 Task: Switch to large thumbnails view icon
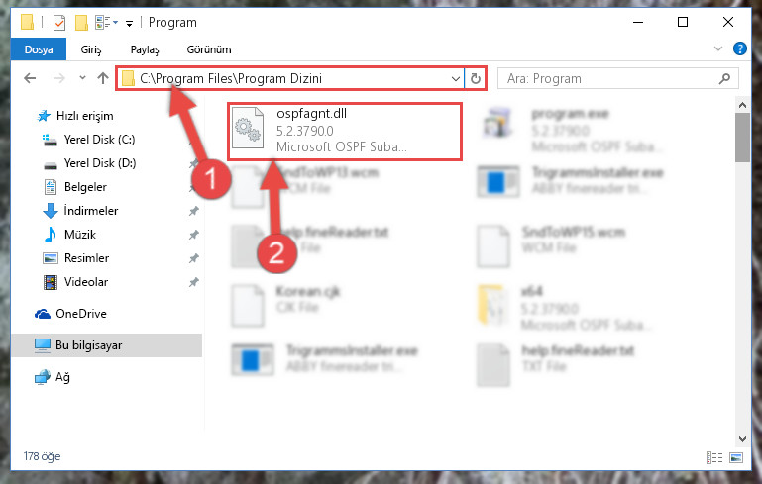pyautogui.click(x=736, y=457)
